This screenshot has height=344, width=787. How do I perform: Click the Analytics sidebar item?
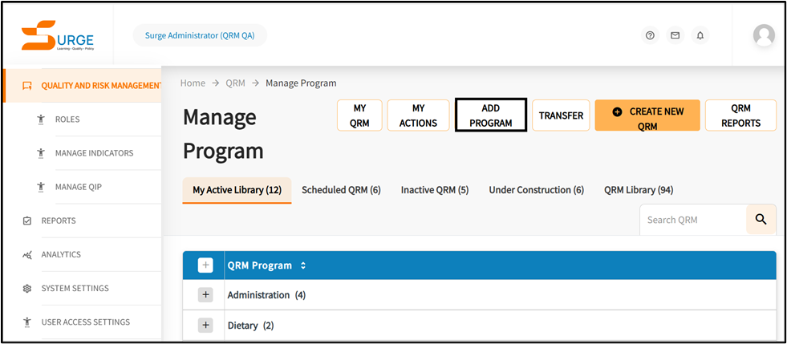61,254
